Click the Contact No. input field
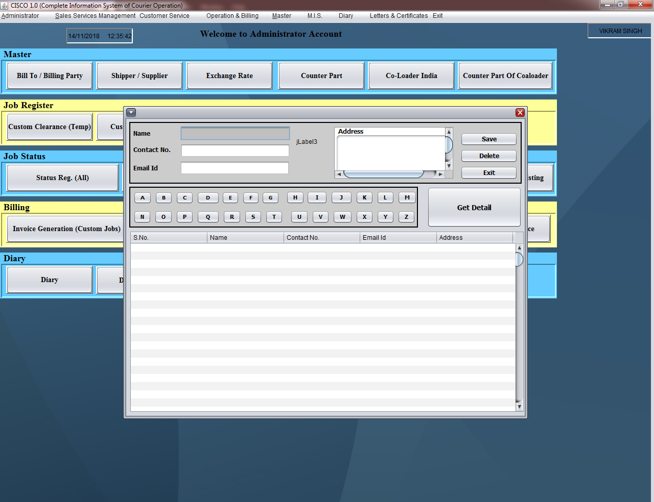The image size is (654, 502). [235, 151]
